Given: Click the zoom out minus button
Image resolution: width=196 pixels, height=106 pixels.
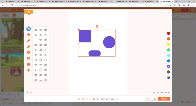Looking at the screenshot, I should (x=158, y=93).
